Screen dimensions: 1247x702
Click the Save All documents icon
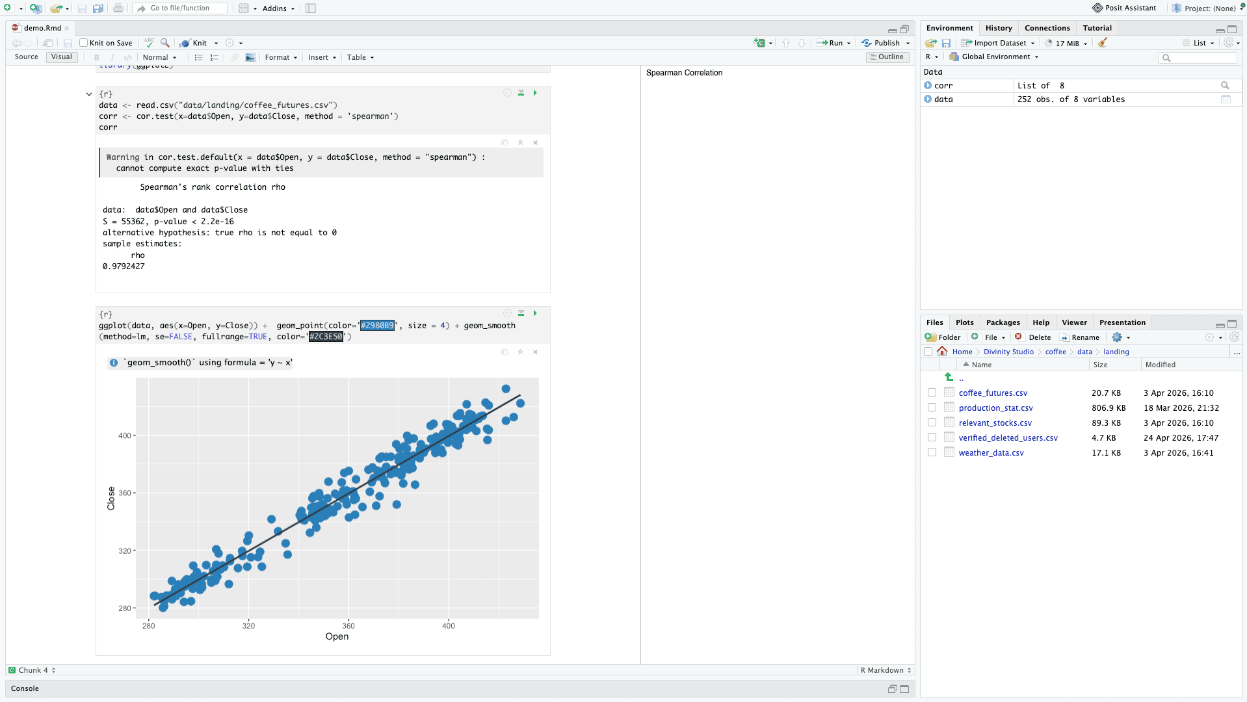pos(98,8)
